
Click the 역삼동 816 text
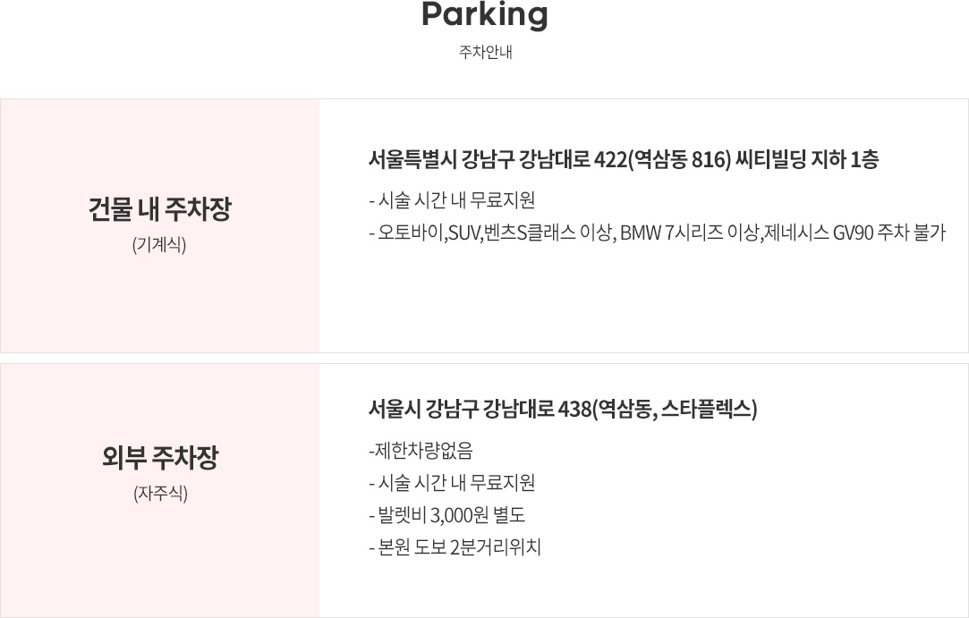point(683,160)
